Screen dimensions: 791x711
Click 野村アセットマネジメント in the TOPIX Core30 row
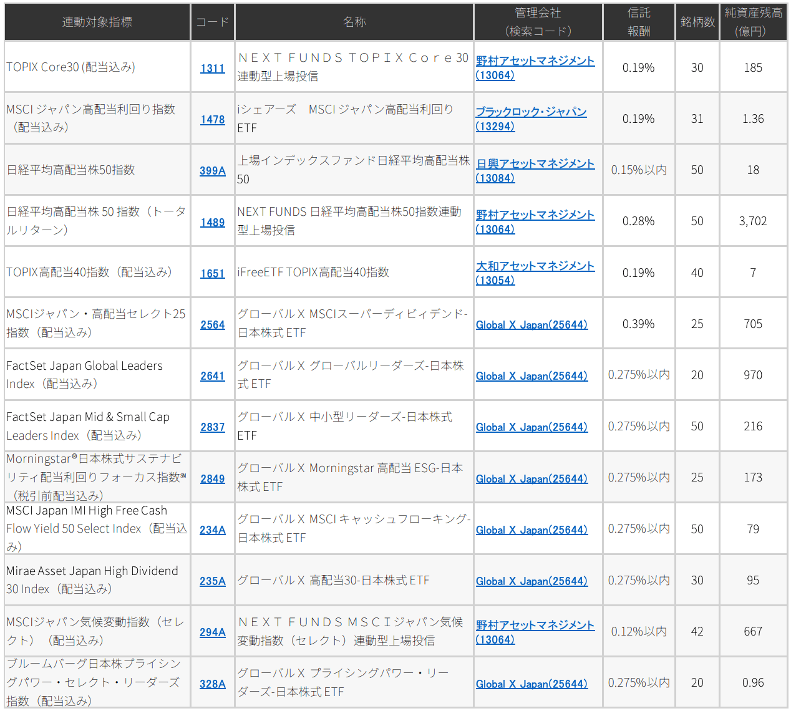[535, 60]
